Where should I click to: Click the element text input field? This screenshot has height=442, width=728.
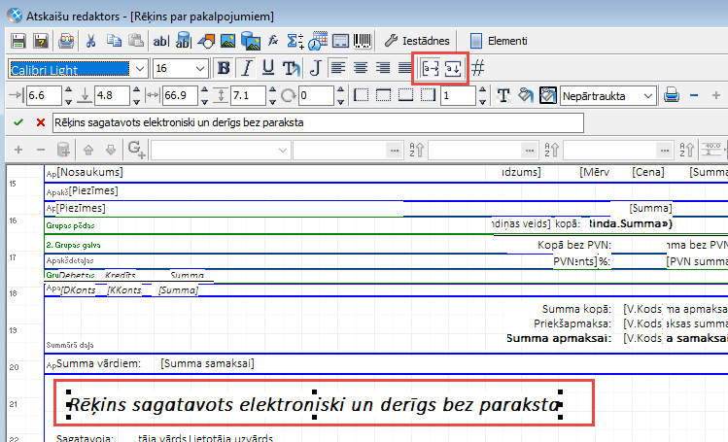pyautogui.click(x=318, y=123)
